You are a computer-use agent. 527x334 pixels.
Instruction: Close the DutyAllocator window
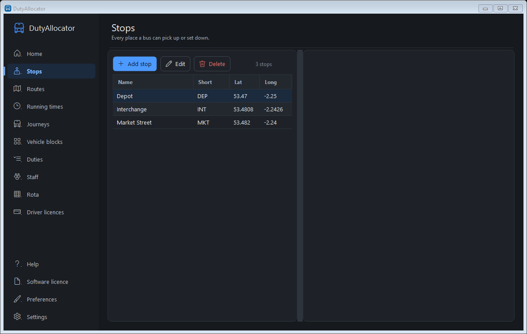(515, 8)
